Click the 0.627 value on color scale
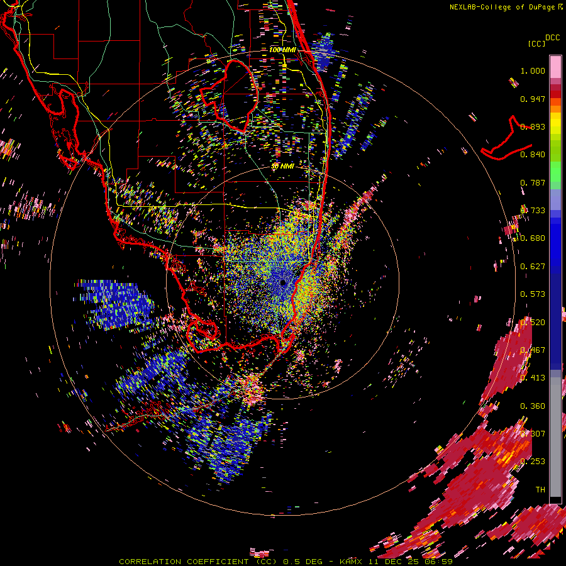The height and width of the screenshot is (566, 566). (x=533, y=267)
